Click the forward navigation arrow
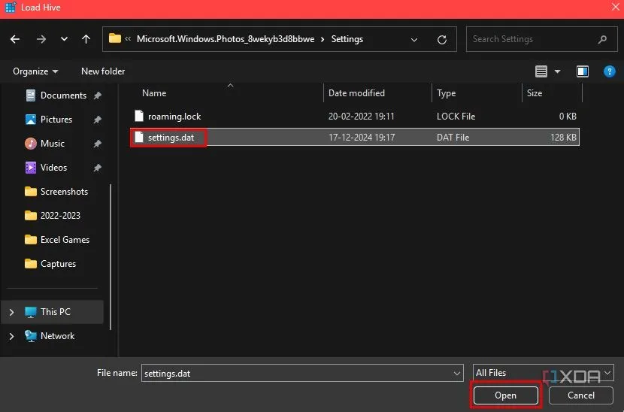The image size is (624, 412). 41,39
